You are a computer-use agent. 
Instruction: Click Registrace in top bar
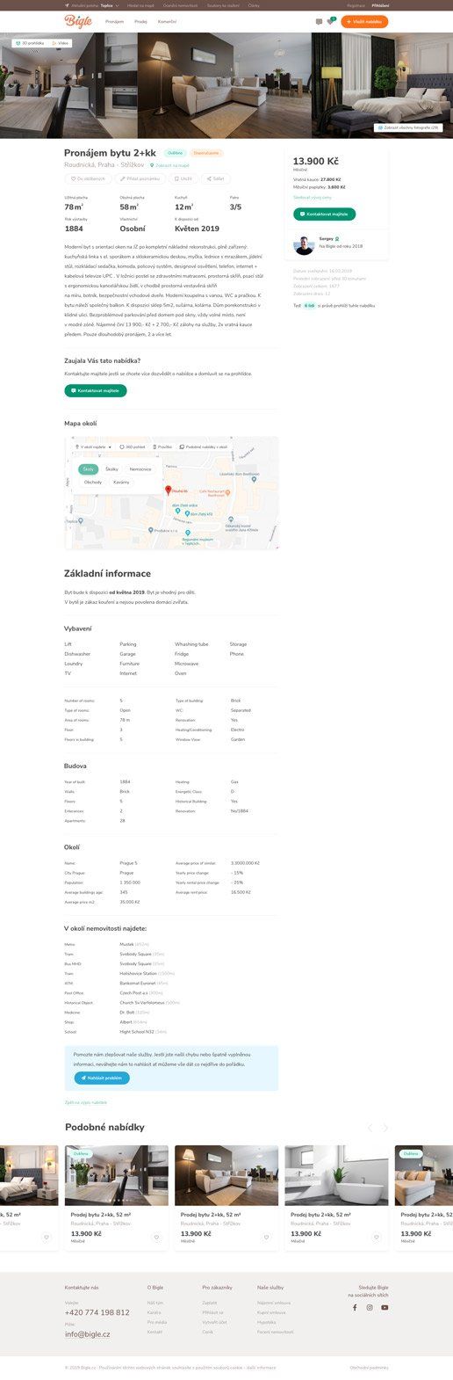tap(356, 5)
